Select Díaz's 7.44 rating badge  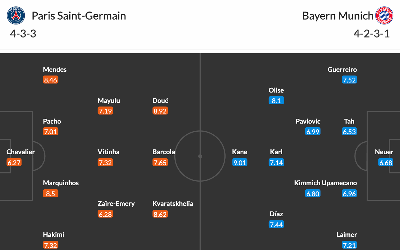[276, 224]
